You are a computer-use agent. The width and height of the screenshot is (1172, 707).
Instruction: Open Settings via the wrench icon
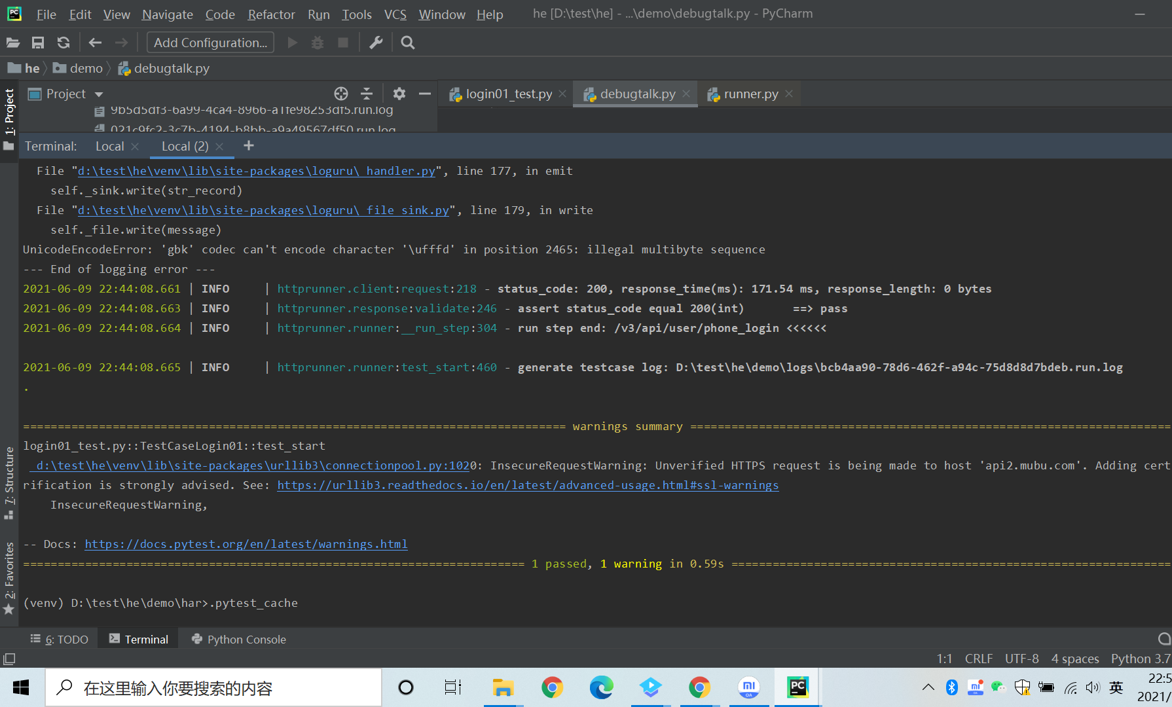[x=376, y=43]
